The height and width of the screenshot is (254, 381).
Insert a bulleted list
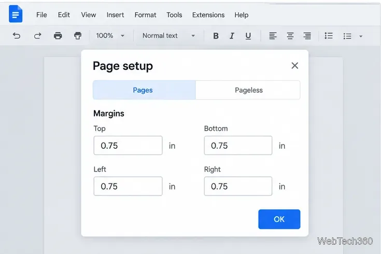347,36
